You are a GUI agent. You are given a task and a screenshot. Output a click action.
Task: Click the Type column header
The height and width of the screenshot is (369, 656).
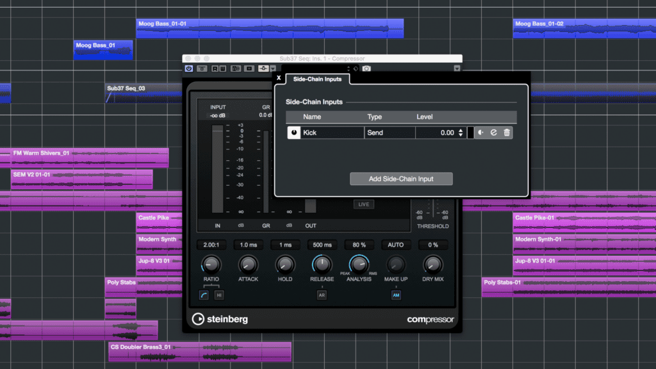click(x=374, y=117)
